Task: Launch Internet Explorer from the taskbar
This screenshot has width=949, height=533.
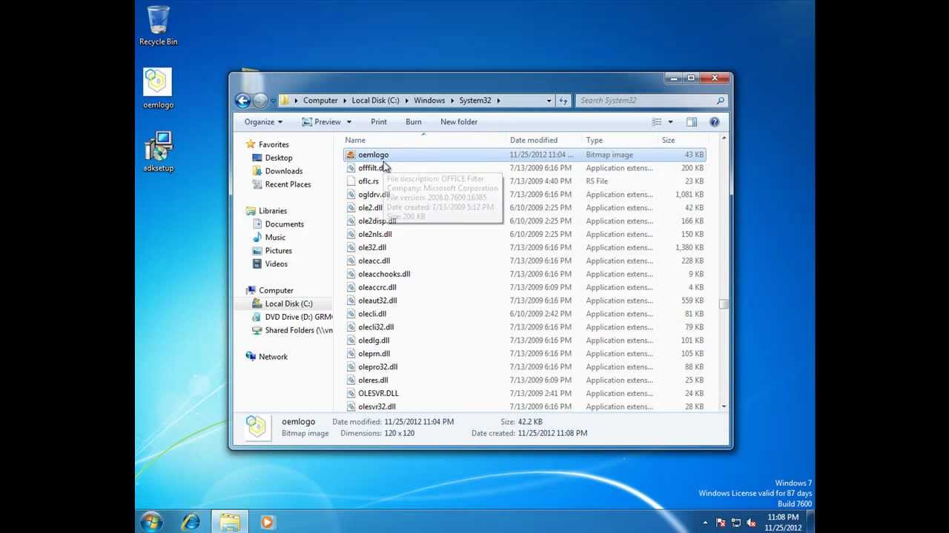Action: [x=191, y=522]
